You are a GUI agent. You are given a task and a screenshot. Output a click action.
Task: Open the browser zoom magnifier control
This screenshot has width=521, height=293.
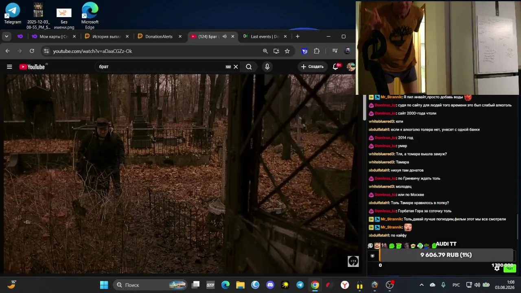pyautogui.click(x=265, y=51)
